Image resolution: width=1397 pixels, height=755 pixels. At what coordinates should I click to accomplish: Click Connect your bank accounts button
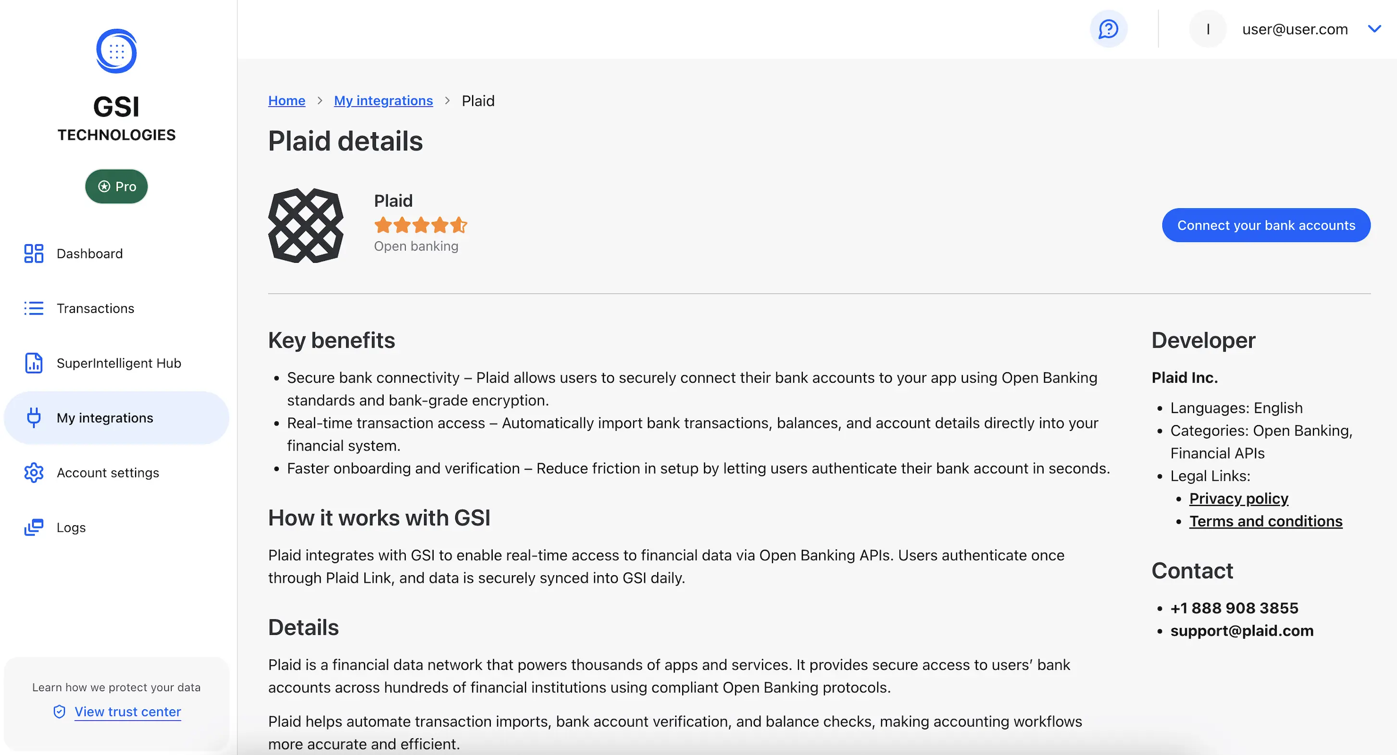click(1266, 225)
